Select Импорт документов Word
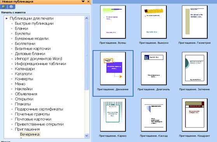Screen dimensions: 217x142 (38, 59)
